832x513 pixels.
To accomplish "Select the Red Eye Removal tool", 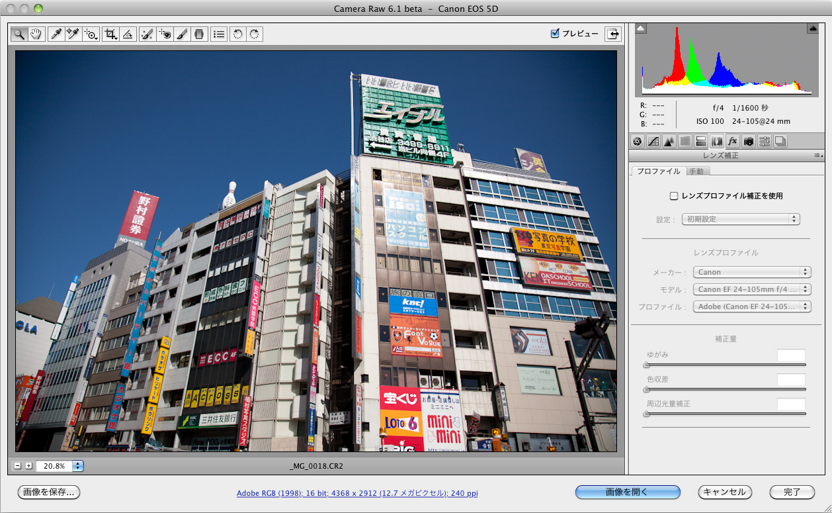I will coord(165,34).
